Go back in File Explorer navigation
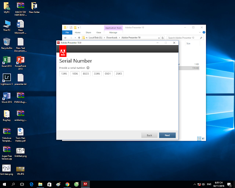Image resolution: width=235 pixels, height=188 pixels. [x=65, y=38]
